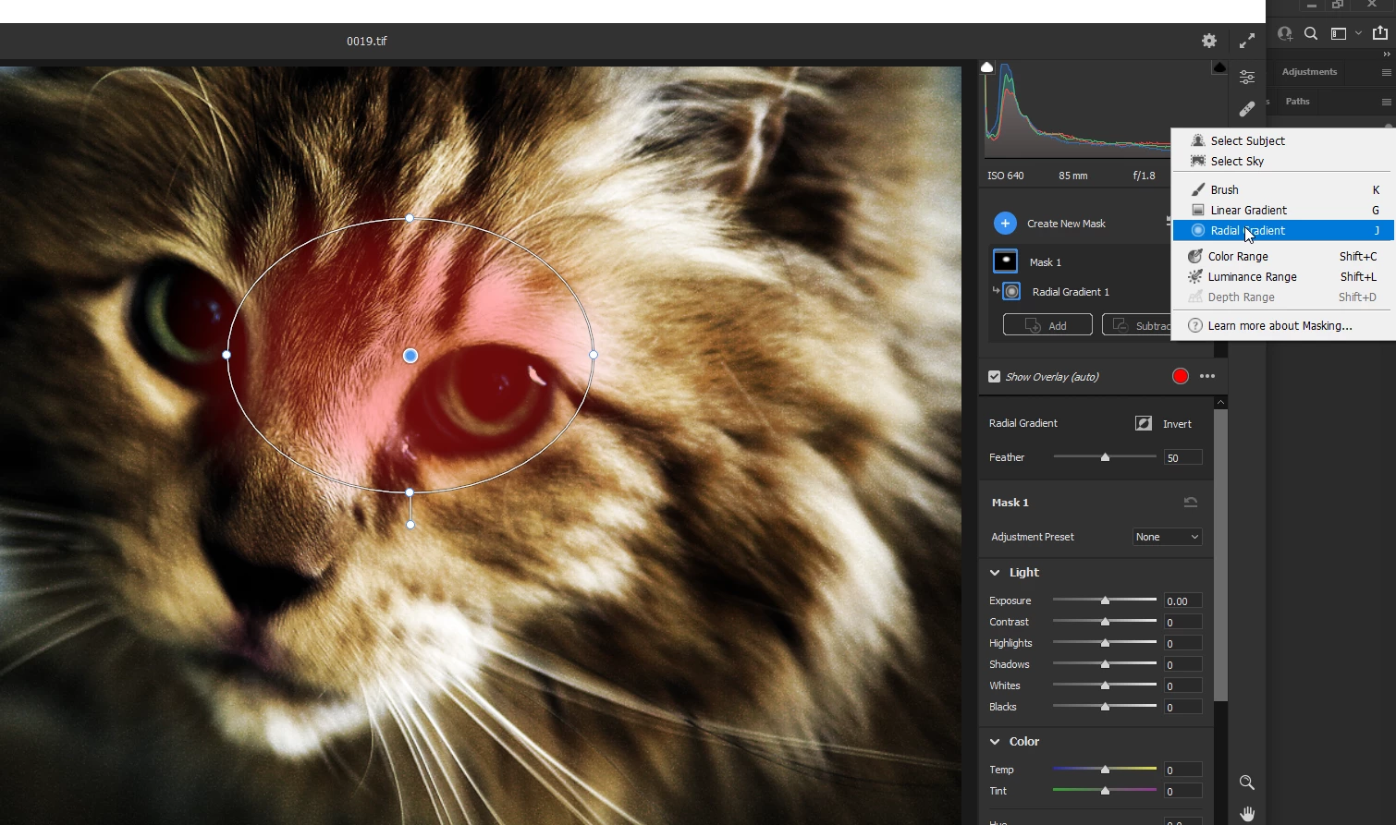This screenshot has width=1396, height=825.
Task: Click the gradient rotation handle below ellipse
Action: pyautogui.click(x=410, y=525)
